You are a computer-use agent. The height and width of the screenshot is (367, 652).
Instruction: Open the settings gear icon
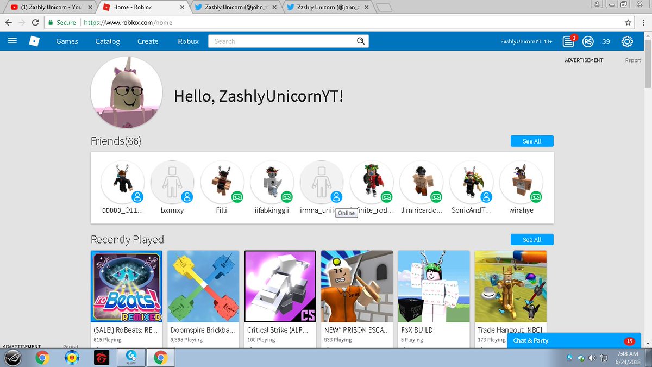(x=627, y=41)
